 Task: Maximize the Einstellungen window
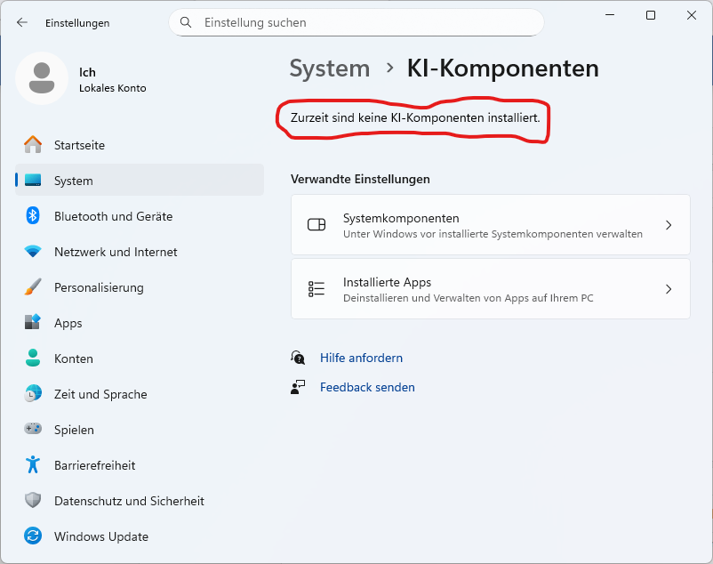651,15
